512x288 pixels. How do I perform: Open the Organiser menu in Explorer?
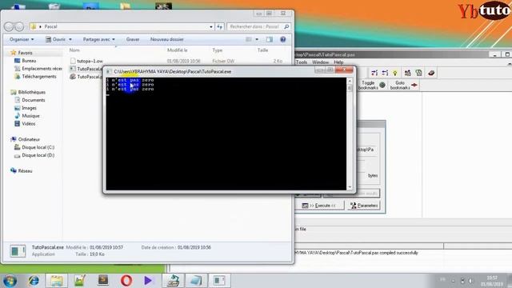22,39
